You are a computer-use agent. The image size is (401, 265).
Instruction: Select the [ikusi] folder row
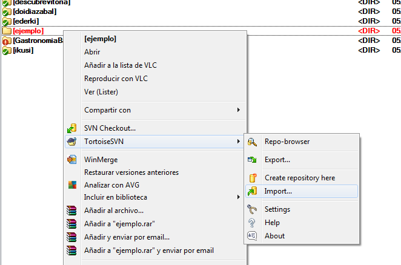tap(23, 50)
